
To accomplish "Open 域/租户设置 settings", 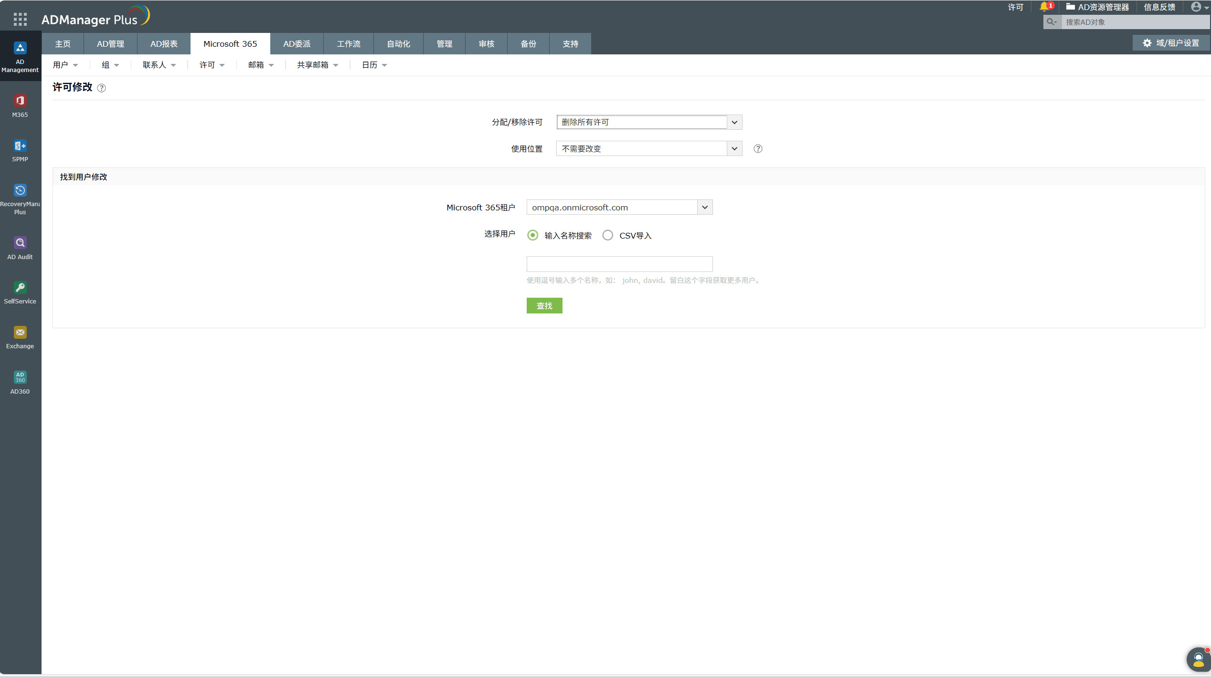I will point(1171,43).
